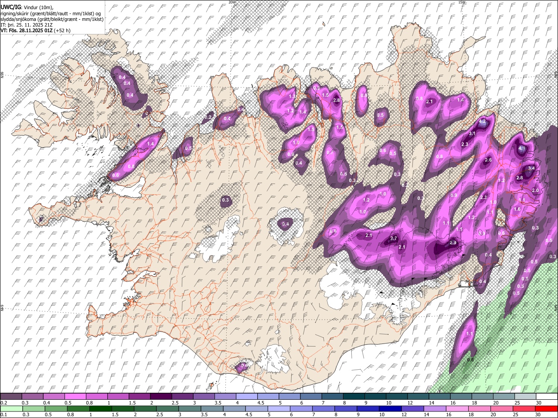Image resolution: width=558 pixels, height=418 pixels.
Task: Select the snow-scale swatch between 2 and 2.5
Action: pyautogui.click(x=162, y=396)
